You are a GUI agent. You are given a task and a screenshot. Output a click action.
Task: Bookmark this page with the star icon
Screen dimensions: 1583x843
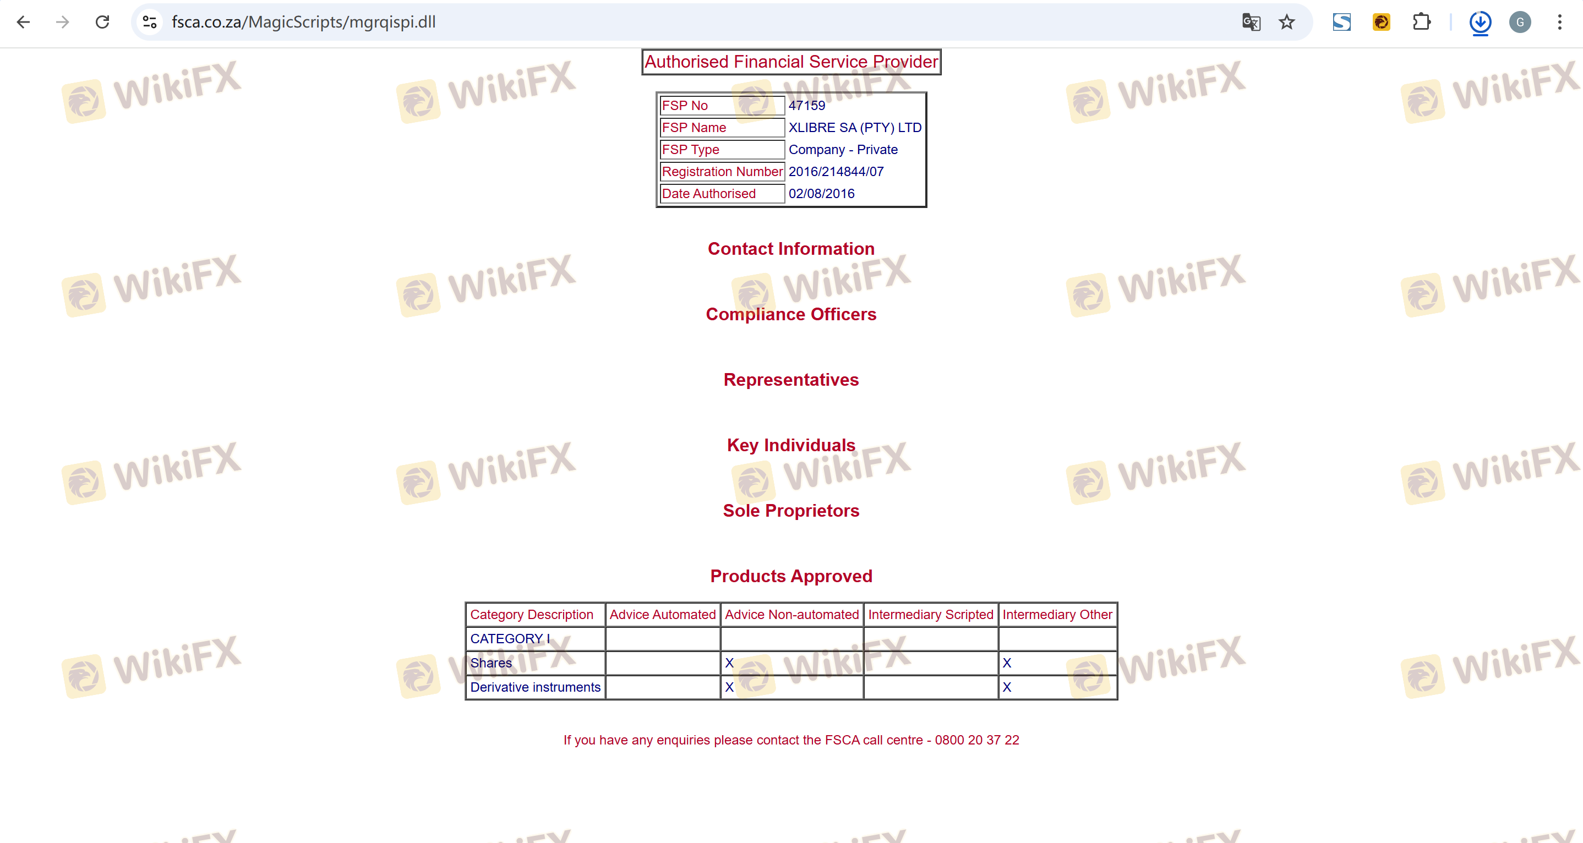(1287, 22)
